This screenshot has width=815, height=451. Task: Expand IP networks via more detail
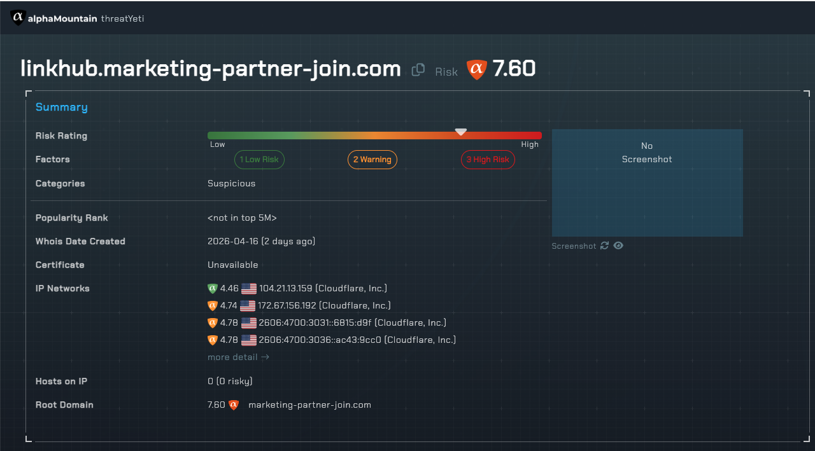[x=238, y=357]
